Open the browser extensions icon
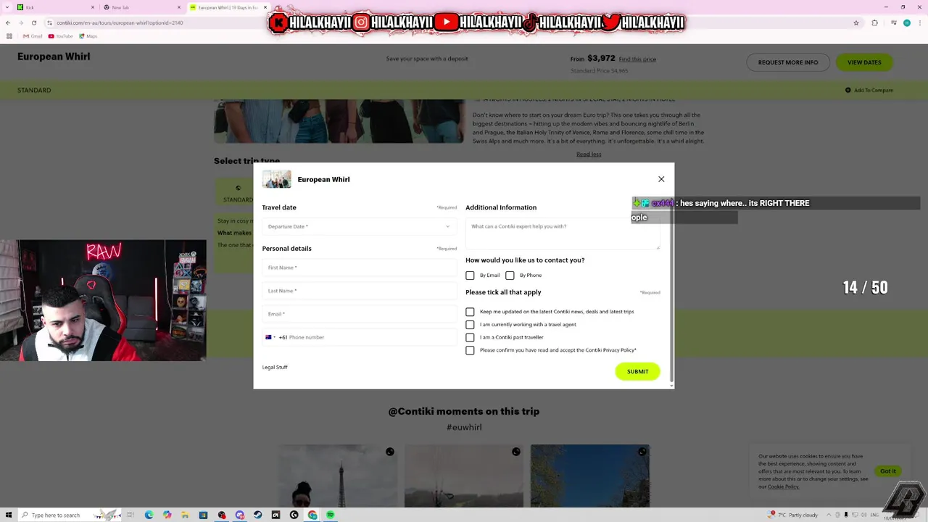 tap(874, 22)
